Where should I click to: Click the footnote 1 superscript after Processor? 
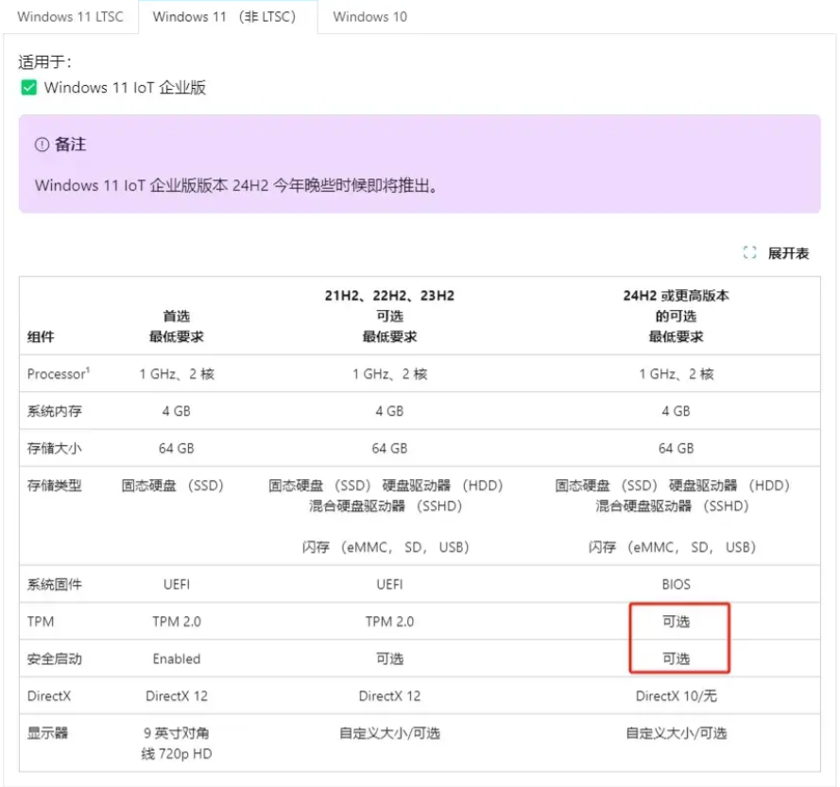[x=88, y=369]
